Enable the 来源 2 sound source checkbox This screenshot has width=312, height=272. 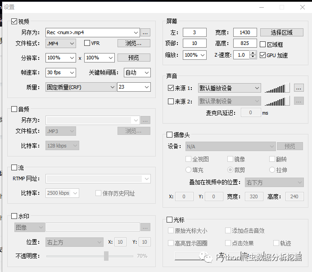171,102
